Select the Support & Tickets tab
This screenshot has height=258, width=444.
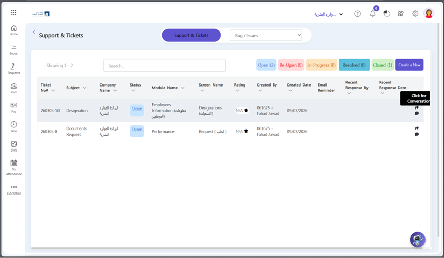(x=191, y=35)
